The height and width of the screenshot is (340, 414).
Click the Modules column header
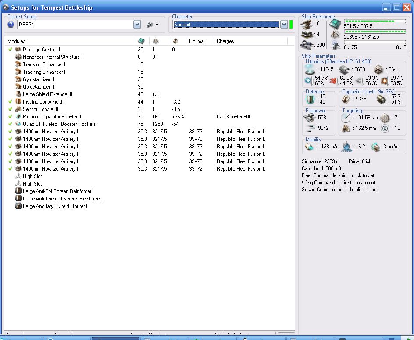(x=16, y=41)
